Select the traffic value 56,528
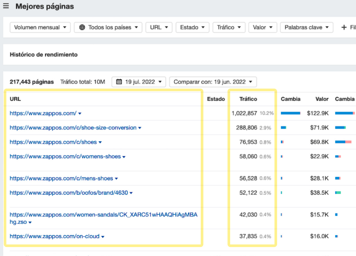 pos(248,179)
